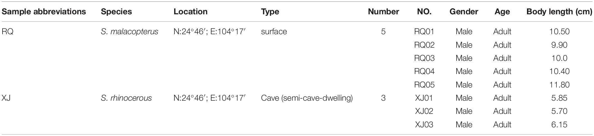Select the Species column header
The height and width of the screenshot is (136, 594).
[x=116, y=12]
